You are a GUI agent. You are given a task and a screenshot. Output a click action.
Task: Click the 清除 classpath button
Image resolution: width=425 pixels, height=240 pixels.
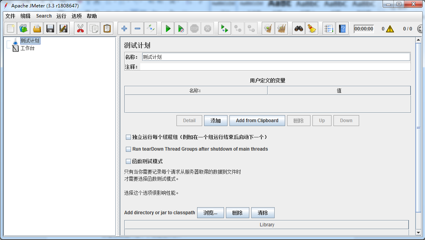tap(263, 213)
